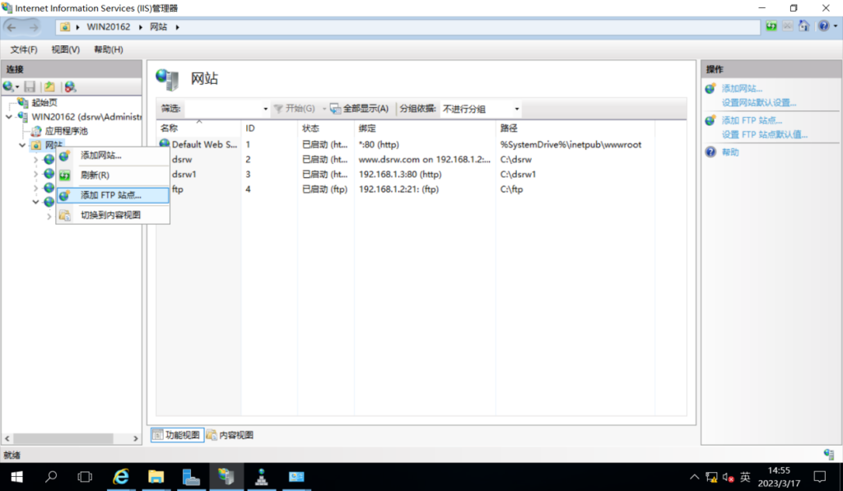The width and height of the screenshot is (843, 491).
Task: Choose 刷新(R) from the context menu
Action: 113,175
